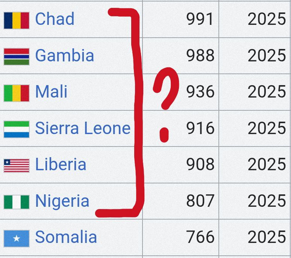Open the Chad country link
291x258 pixels.
55,18
